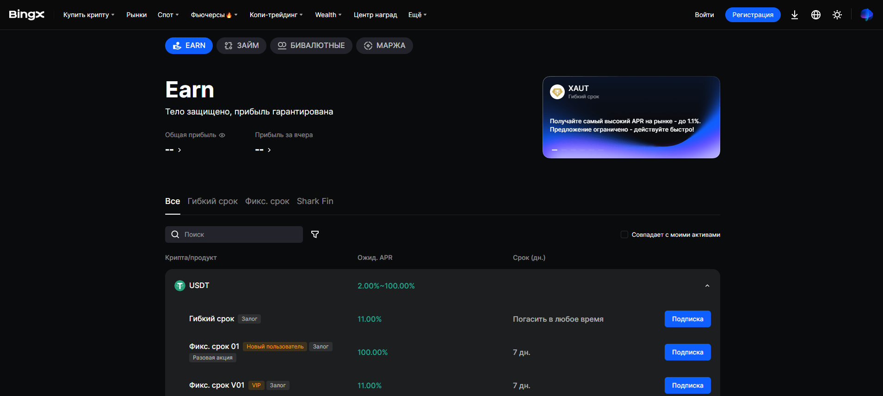Click the Крипта/продукт column header
This screenshot has height=396, width=883.
pyautogui.click(x=191, y=258)
